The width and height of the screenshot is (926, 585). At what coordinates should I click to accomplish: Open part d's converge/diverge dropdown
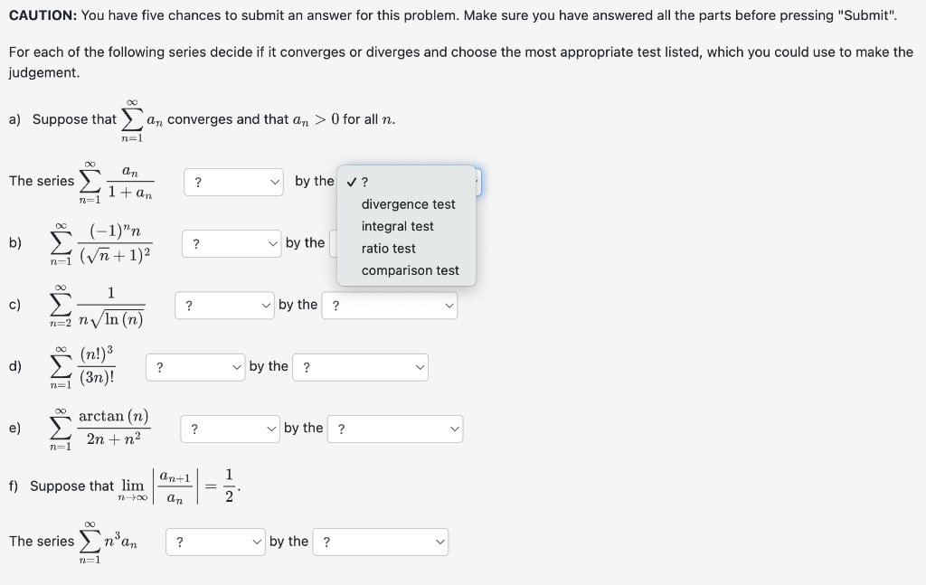point(195,366)
